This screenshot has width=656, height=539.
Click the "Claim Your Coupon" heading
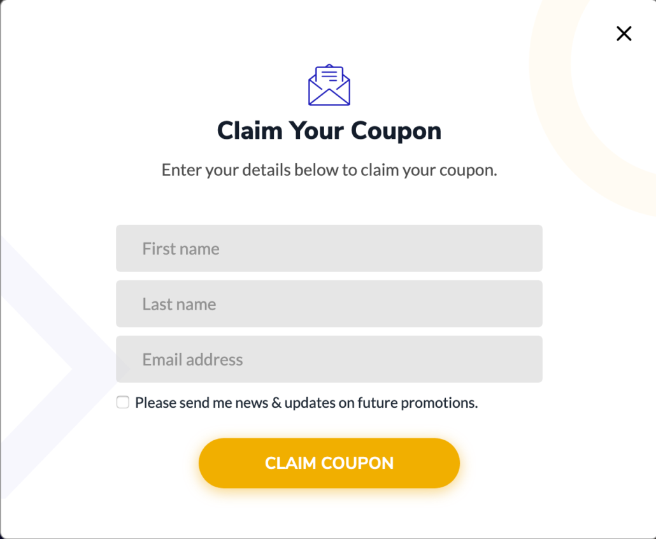pyautogui.click(x=329, y=131)
